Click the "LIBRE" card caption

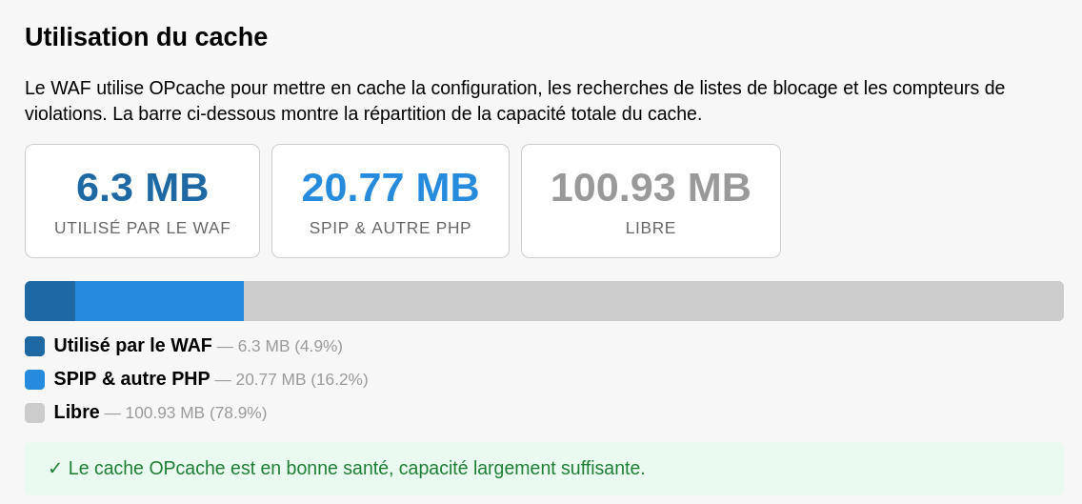[651, 228]
